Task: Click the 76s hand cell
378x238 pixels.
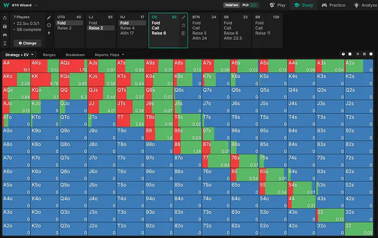Action: point(245,161)
